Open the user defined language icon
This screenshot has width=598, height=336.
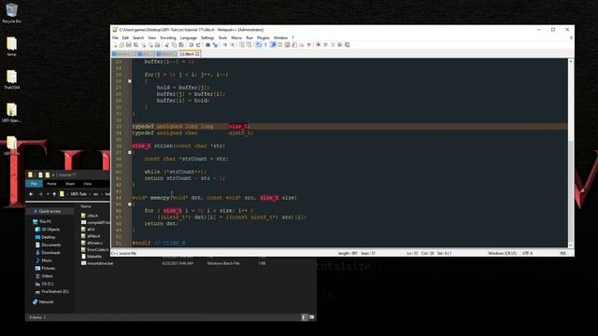[x=280, y=45]
